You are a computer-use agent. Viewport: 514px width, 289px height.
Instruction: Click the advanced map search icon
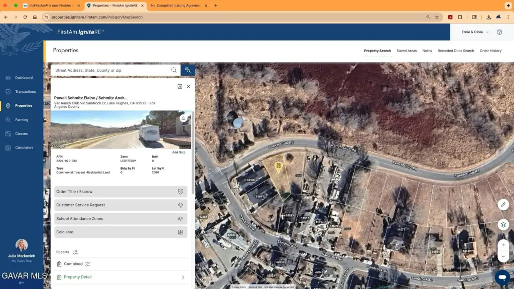tap(188, 71)
